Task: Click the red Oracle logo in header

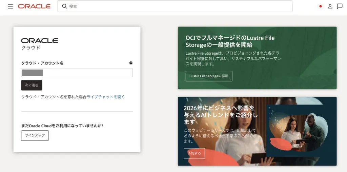Action: pos(34,6)
